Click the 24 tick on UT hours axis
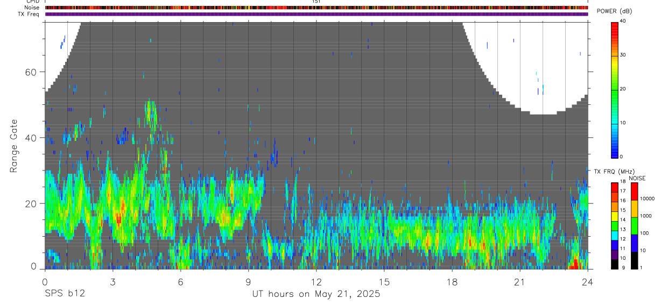661x305 pixels. tap(587, 282)
